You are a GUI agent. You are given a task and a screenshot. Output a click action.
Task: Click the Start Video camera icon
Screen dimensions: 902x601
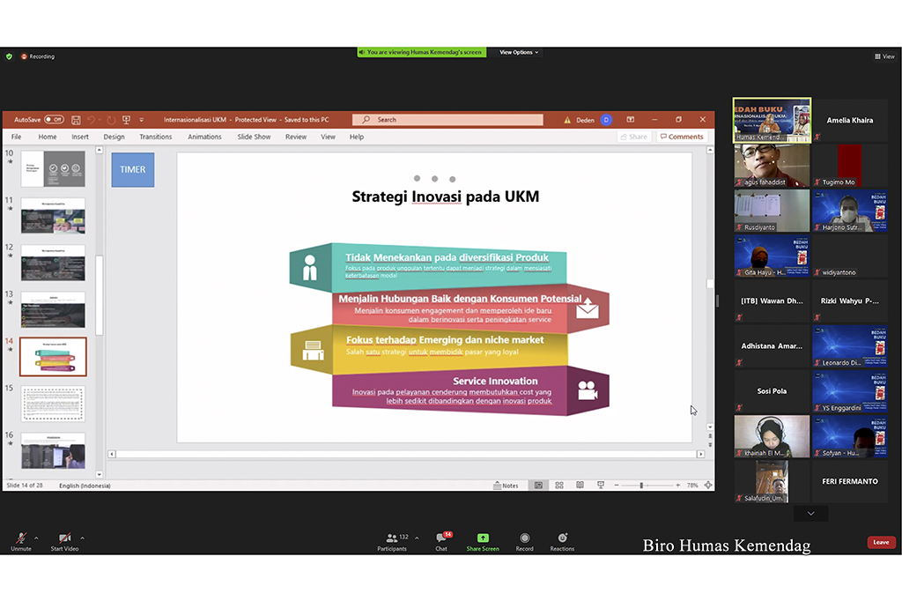coord(65,538)
